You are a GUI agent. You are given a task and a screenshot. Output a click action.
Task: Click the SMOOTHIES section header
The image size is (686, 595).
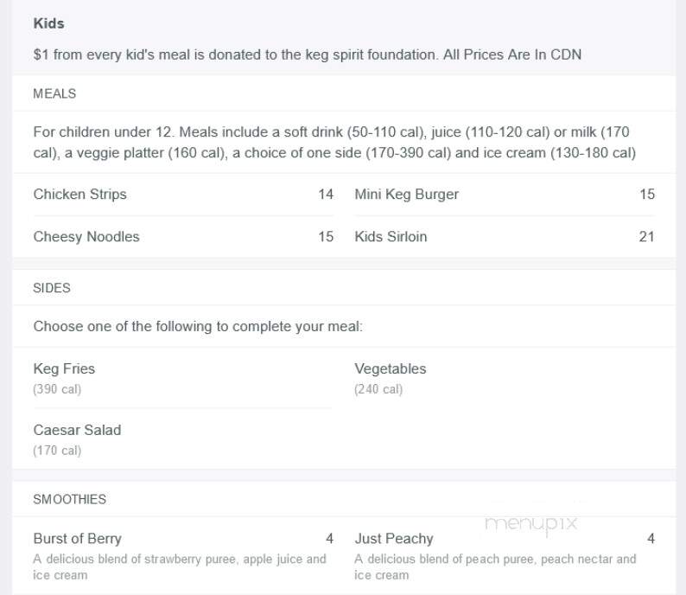point(70,500)
